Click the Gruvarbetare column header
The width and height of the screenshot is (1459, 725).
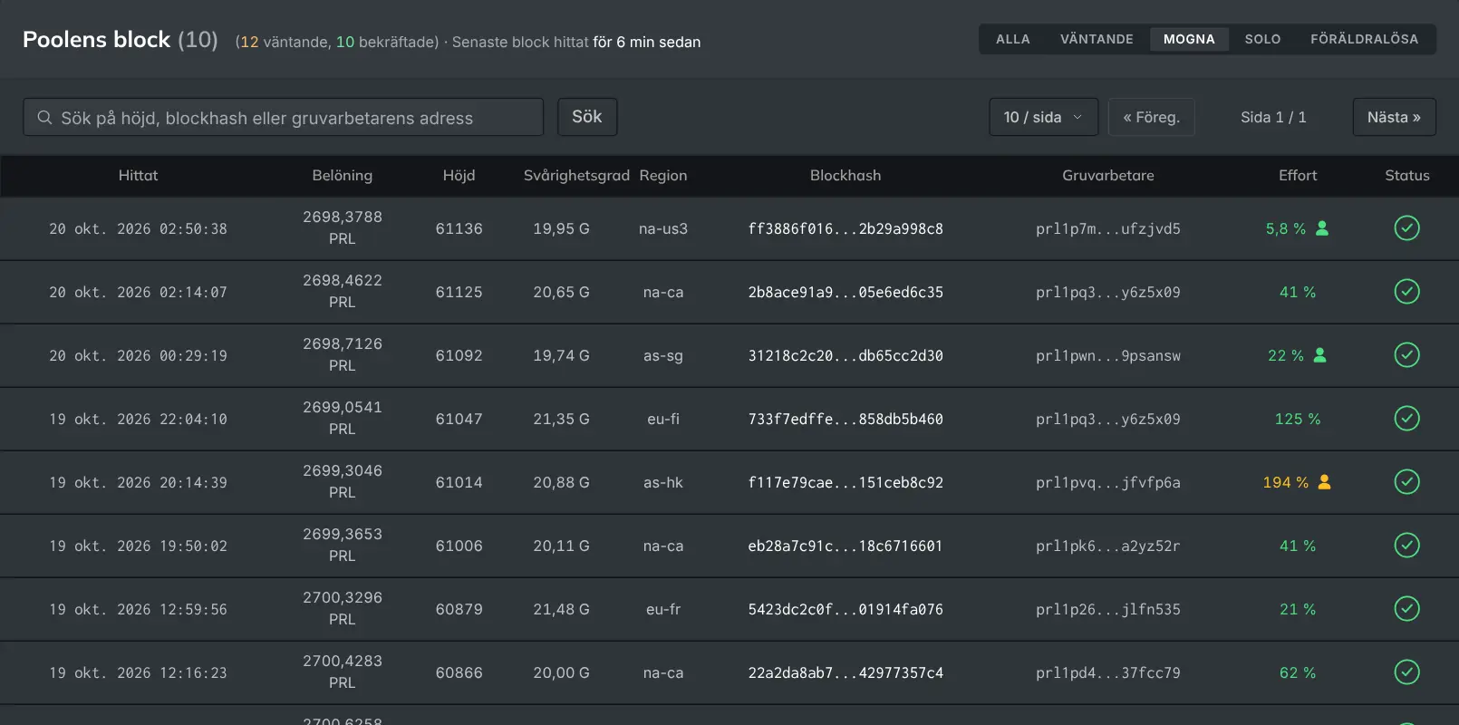click(x=1108, y=175)
